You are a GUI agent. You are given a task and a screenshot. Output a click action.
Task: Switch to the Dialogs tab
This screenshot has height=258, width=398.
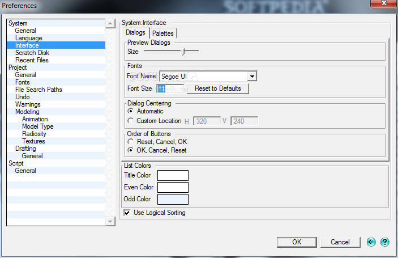pos(135,32)
